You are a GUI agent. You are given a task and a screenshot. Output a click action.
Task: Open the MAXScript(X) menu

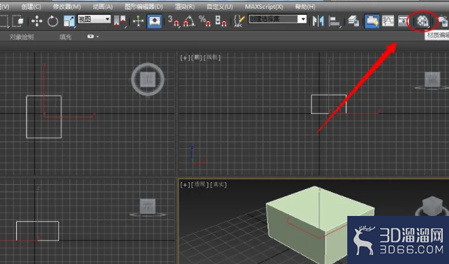coord(264,7)
